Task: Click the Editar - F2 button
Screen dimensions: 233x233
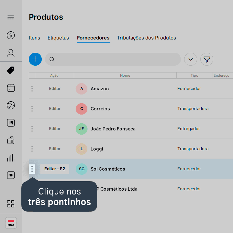Action: 55,169
